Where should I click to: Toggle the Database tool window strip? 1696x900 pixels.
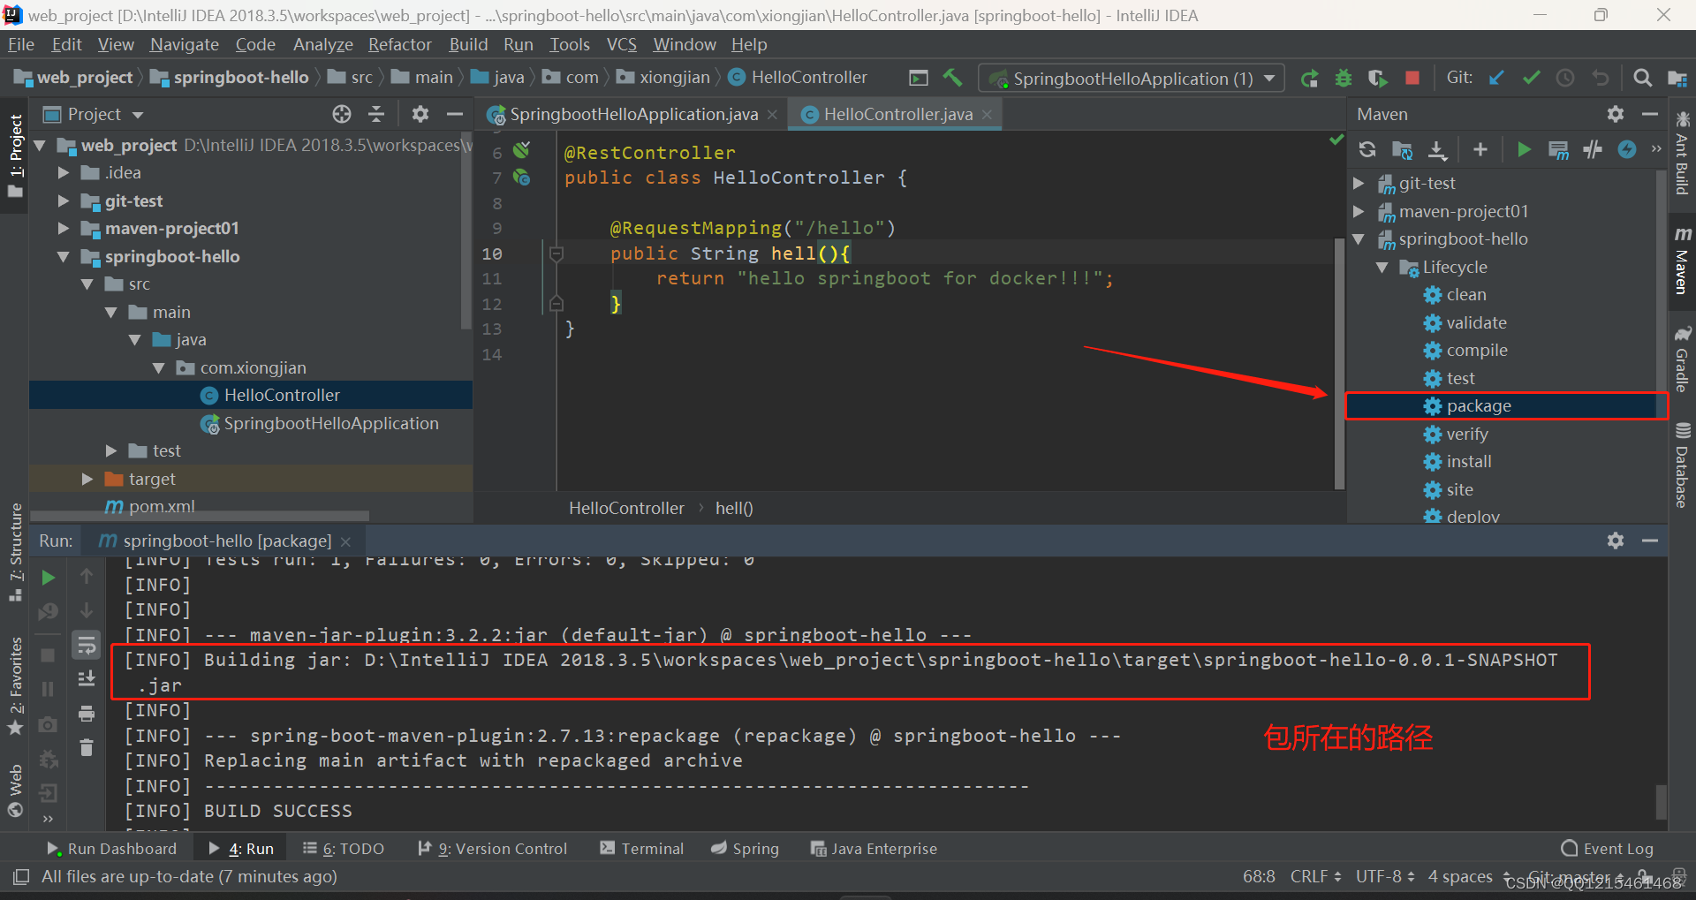[1682, 465]
